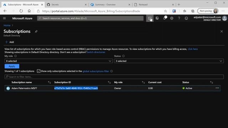Open the browser favorites list icon
Viewport: 228px width, 128px height.
click(185, 11)
